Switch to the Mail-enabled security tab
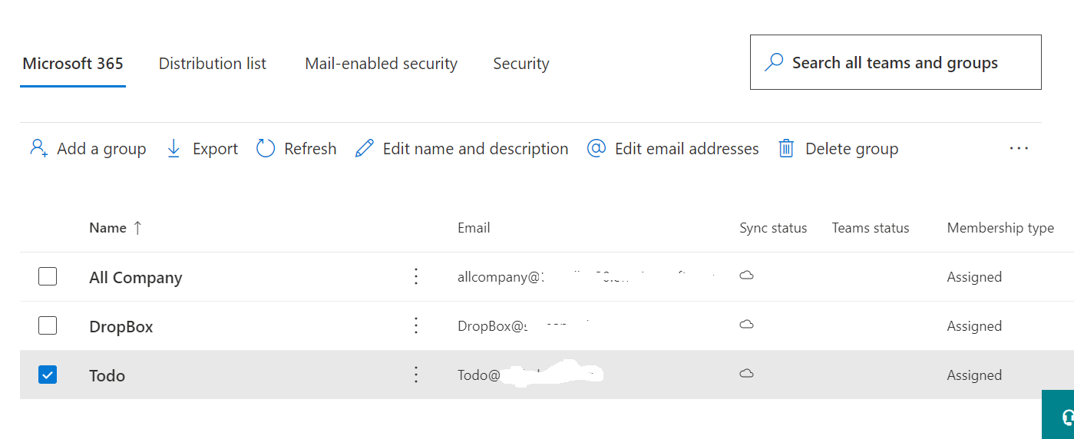The image size is (1074, 439). pos(382,64)
